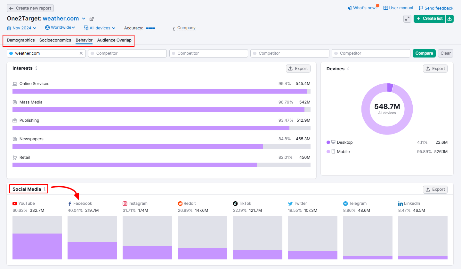
Task: Open weather.com in external link icon
Action: click(92, 19)
